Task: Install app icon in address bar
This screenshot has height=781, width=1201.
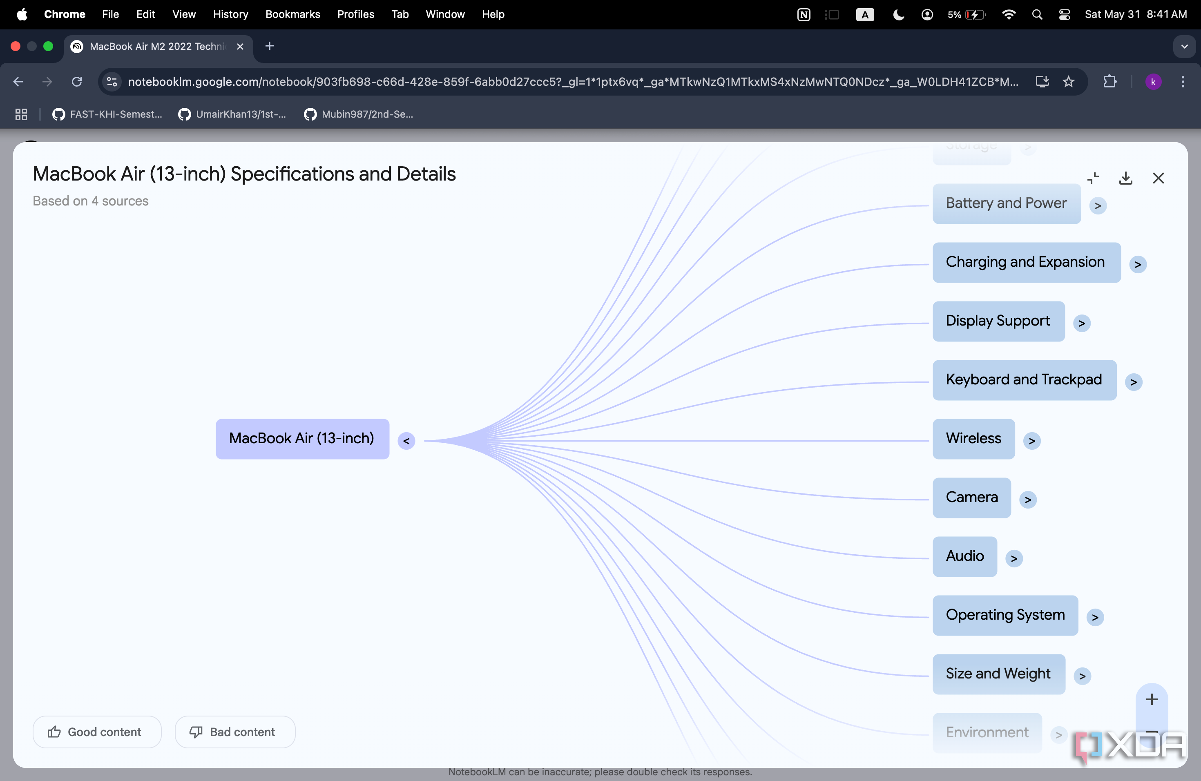Action: point(1042,82)
